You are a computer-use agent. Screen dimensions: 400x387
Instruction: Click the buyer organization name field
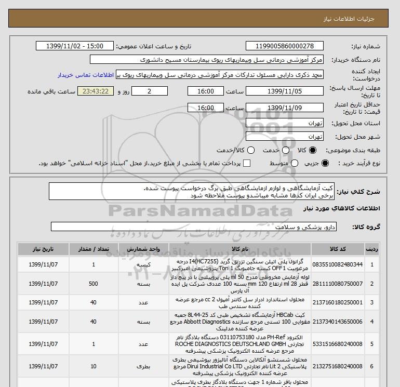click(x=207, y=59)
